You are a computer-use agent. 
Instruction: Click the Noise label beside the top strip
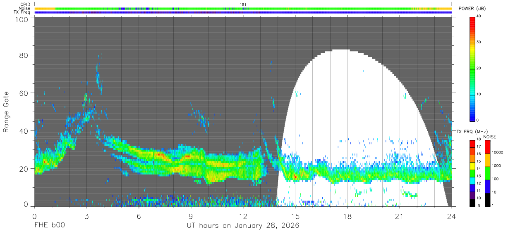[x=25, y=8]
